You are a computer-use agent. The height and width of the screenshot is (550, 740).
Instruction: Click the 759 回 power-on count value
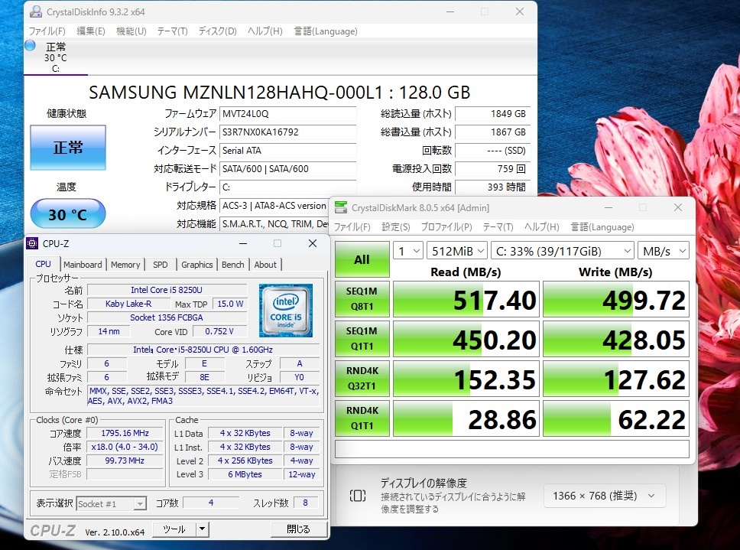pyautogui.click(x=492, y=169)
